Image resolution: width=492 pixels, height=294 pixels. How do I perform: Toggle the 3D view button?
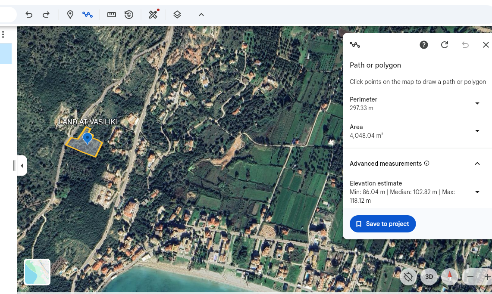point(429,277)
